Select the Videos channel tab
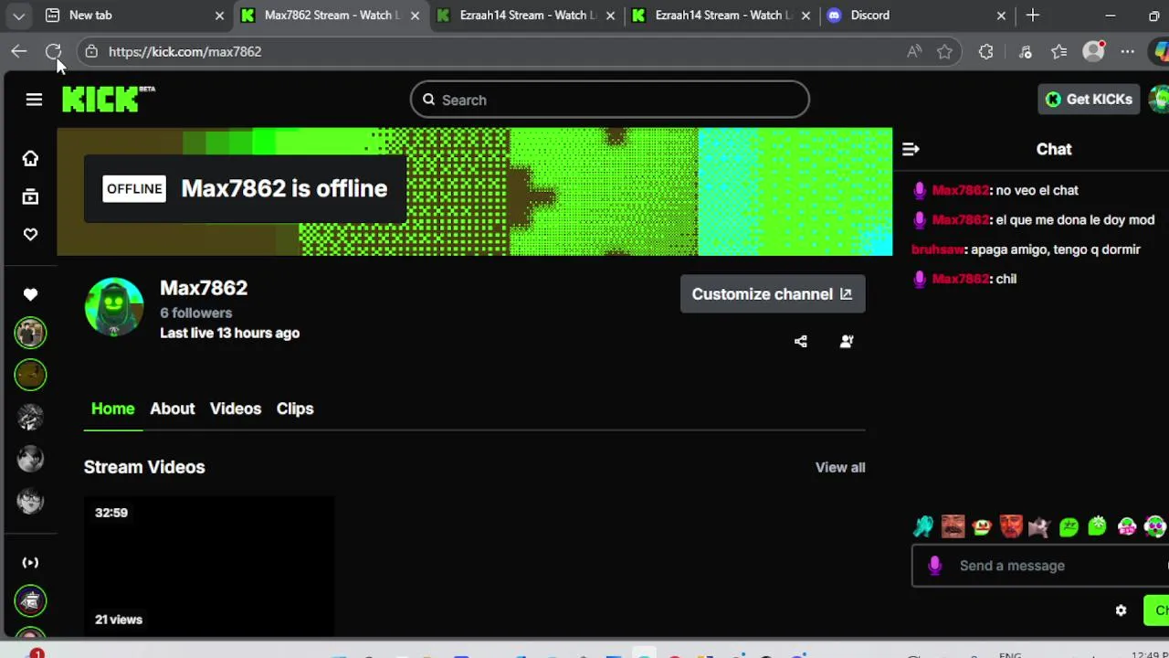 click(x=236, y=409)
